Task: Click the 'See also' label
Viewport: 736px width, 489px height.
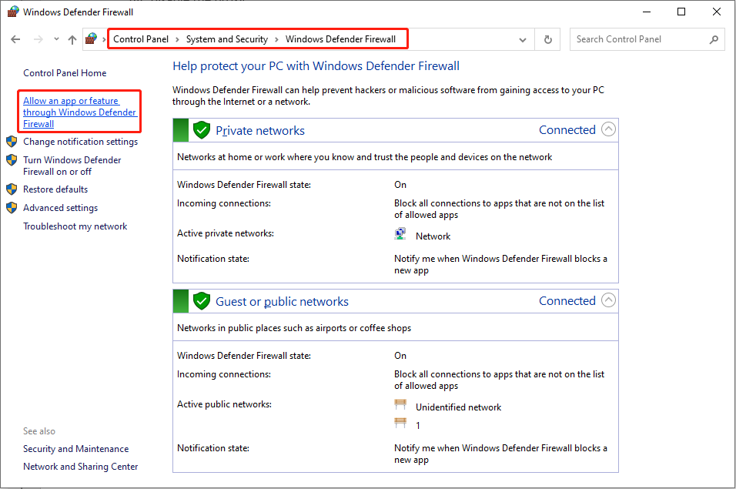Action: pyautogui.click(x=39, y=431)
